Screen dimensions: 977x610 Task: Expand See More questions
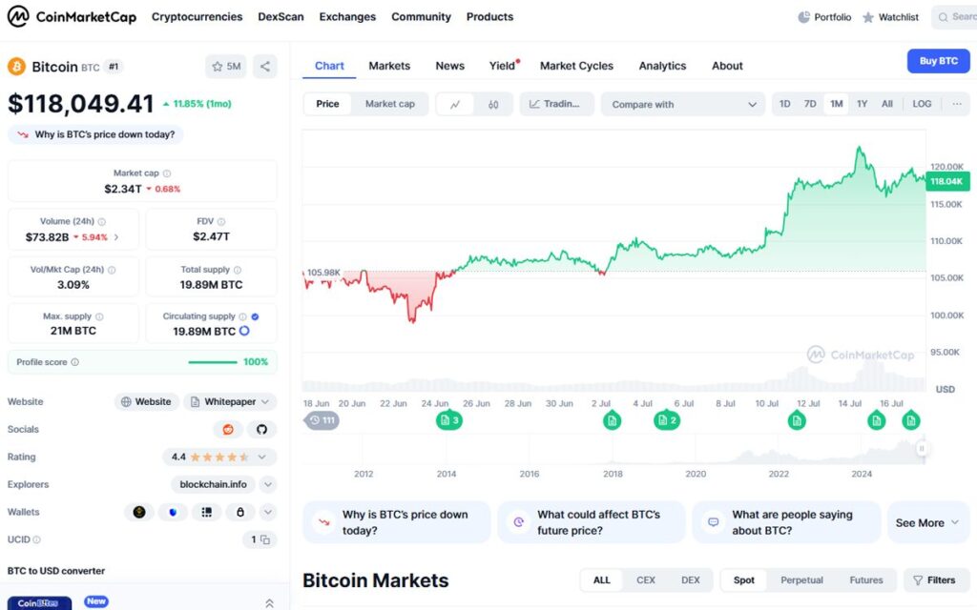pos(927,523)
